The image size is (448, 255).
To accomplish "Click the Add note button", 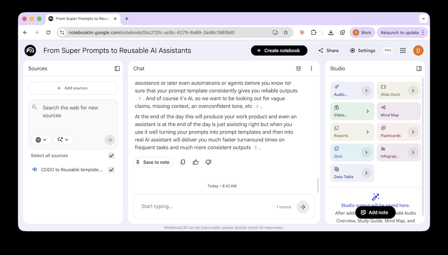I will coord(375,212).
